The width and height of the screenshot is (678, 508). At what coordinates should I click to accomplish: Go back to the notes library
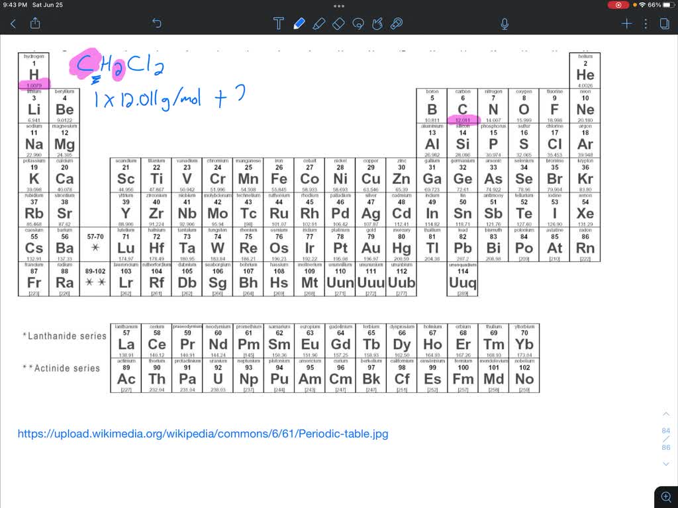coord(13,24)
